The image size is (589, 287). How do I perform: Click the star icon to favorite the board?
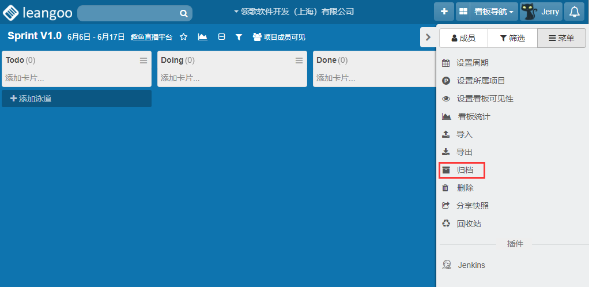click(184, 37)
